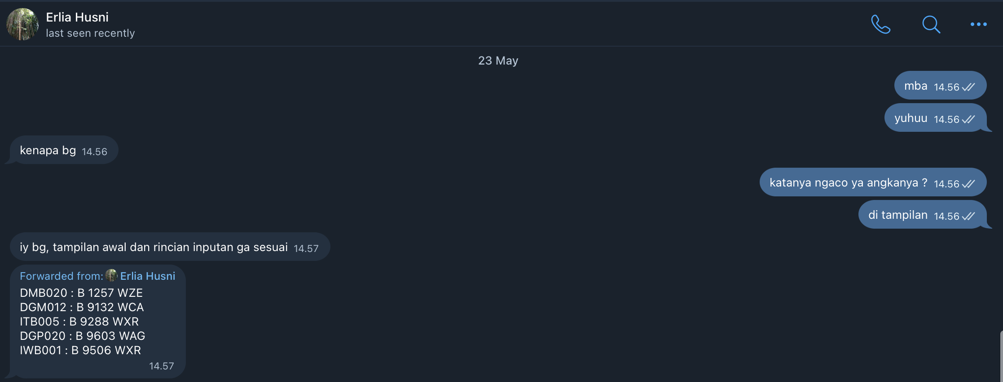This screenshot has height=382, width=1003.
Task: Select the 'mba' sent message bubble
Action: coord(940,85)
